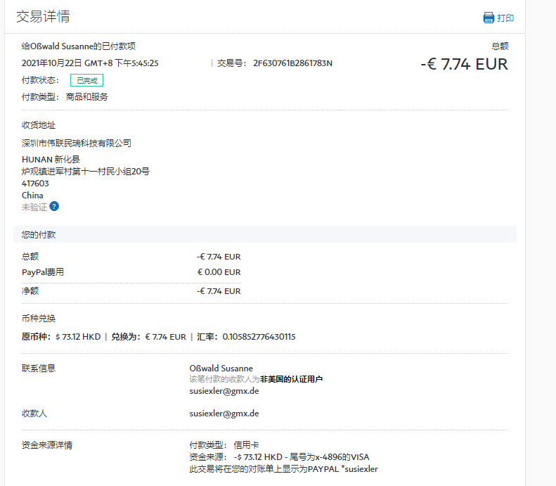Image resolution: width=556 pixels, height=486 pixels.
Task: Click email susiexler@gmx.de under 联系信息
Action: coord(224,391)
